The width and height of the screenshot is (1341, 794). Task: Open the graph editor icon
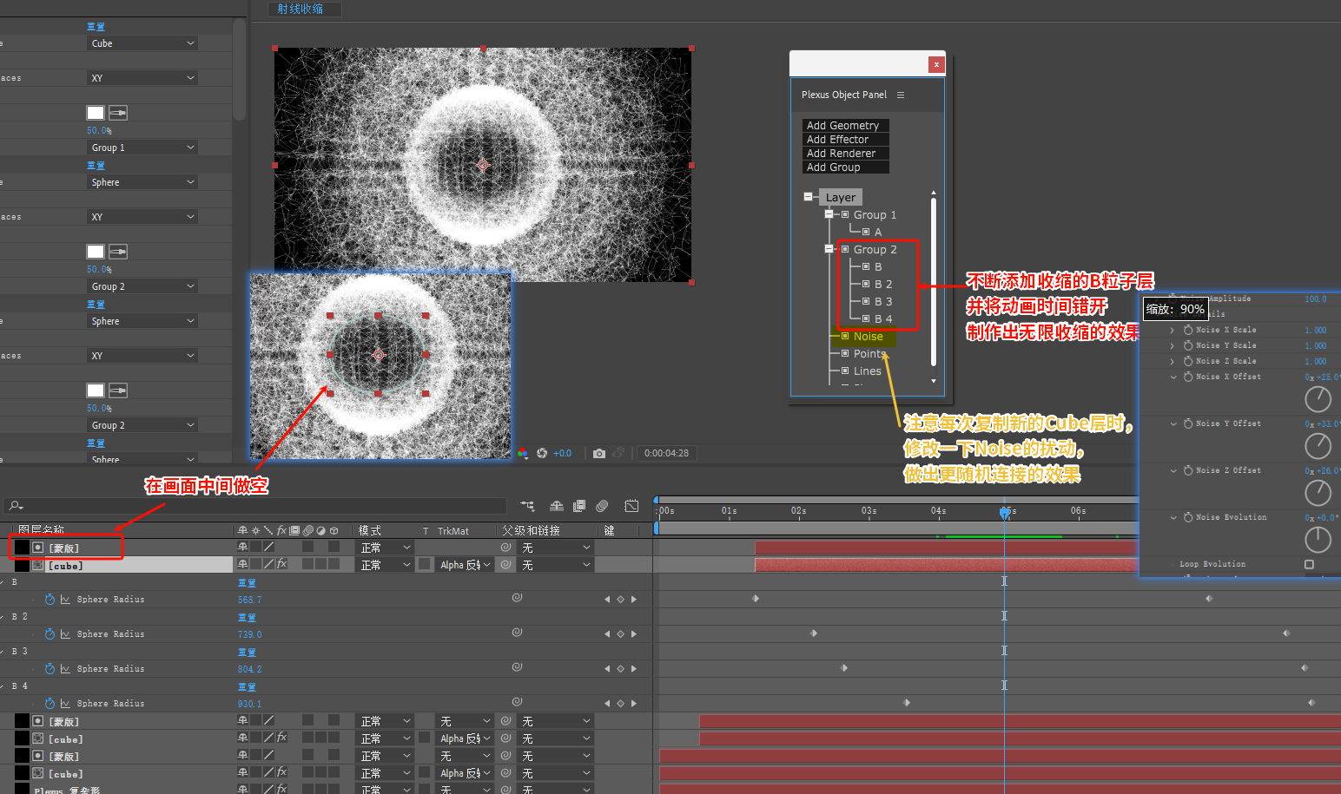pyautogui.click(x=631, y=505)
